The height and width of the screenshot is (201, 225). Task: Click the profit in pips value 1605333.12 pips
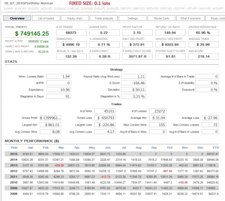[38, 41]
